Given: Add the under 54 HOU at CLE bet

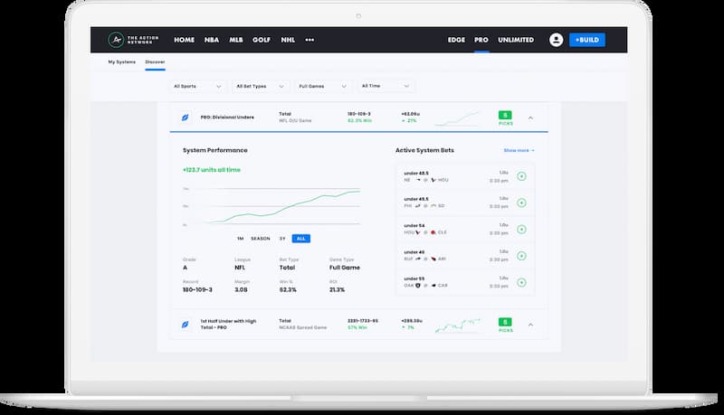Looking at the screenshot, I should tap(521, 230).
